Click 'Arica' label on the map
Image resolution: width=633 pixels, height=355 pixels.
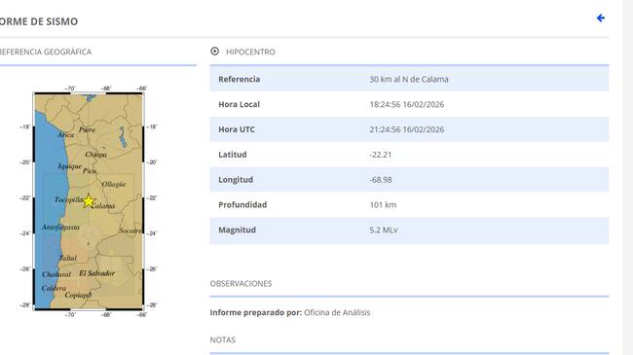tap(65, 135)
